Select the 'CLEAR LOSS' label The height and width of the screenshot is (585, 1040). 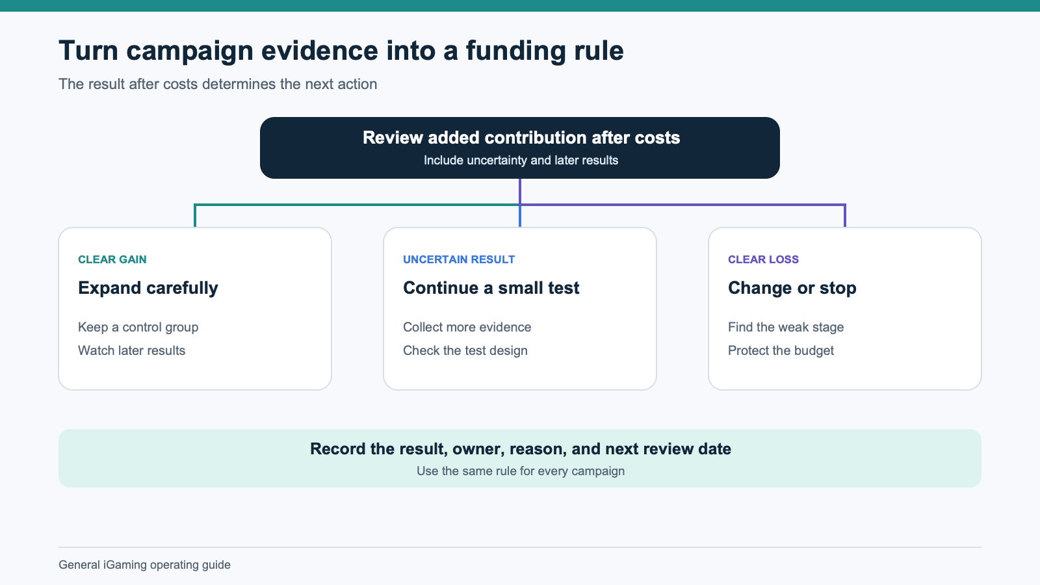coord(763,259)
